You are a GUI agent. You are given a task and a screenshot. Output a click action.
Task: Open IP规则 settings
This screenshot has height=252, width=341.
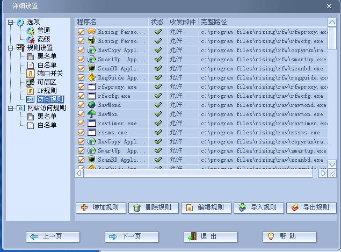click(47, 91)
